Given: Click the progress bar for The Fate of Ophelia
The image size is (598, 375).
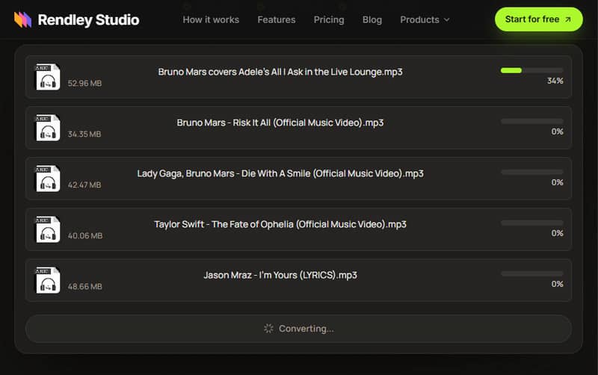Looking at the screenshot, I should 531,223.
